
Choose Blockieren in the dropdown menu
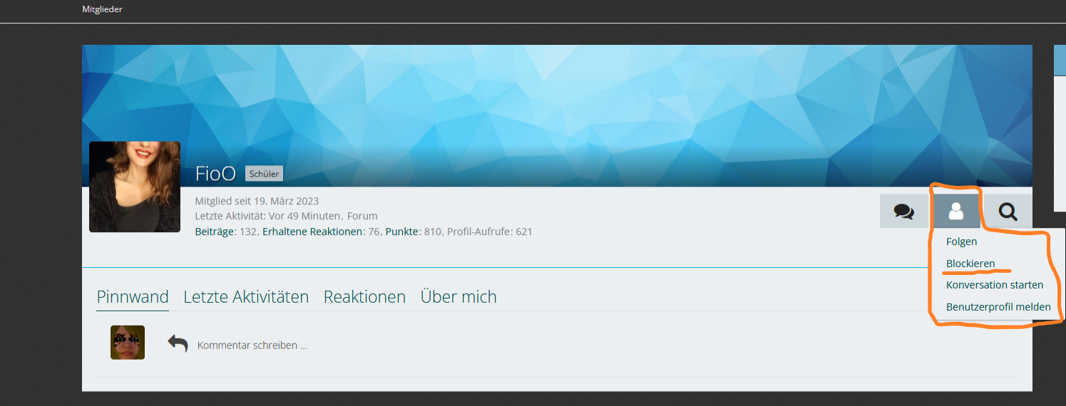point(970,264)
